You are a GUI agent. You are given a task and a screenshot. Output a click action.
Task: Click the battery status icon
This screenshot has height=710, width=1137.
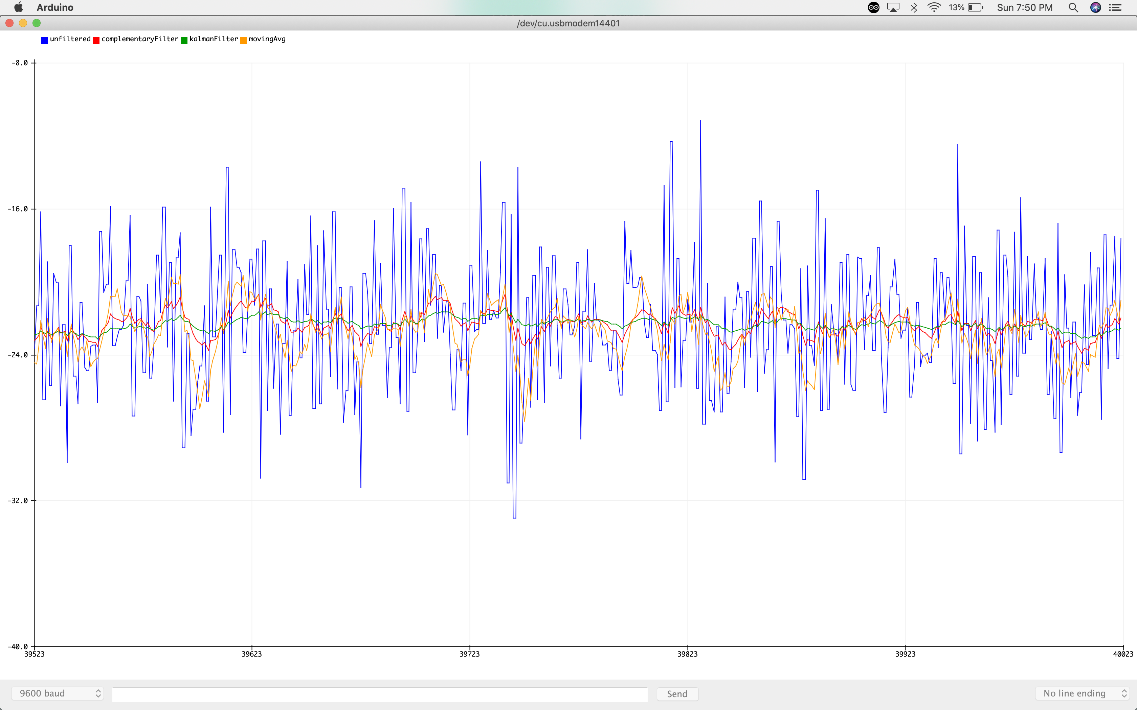[975, 7]
